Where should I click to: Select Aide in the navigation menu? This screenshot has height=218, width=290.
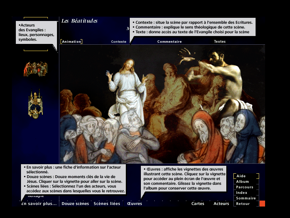pos(241,176)
